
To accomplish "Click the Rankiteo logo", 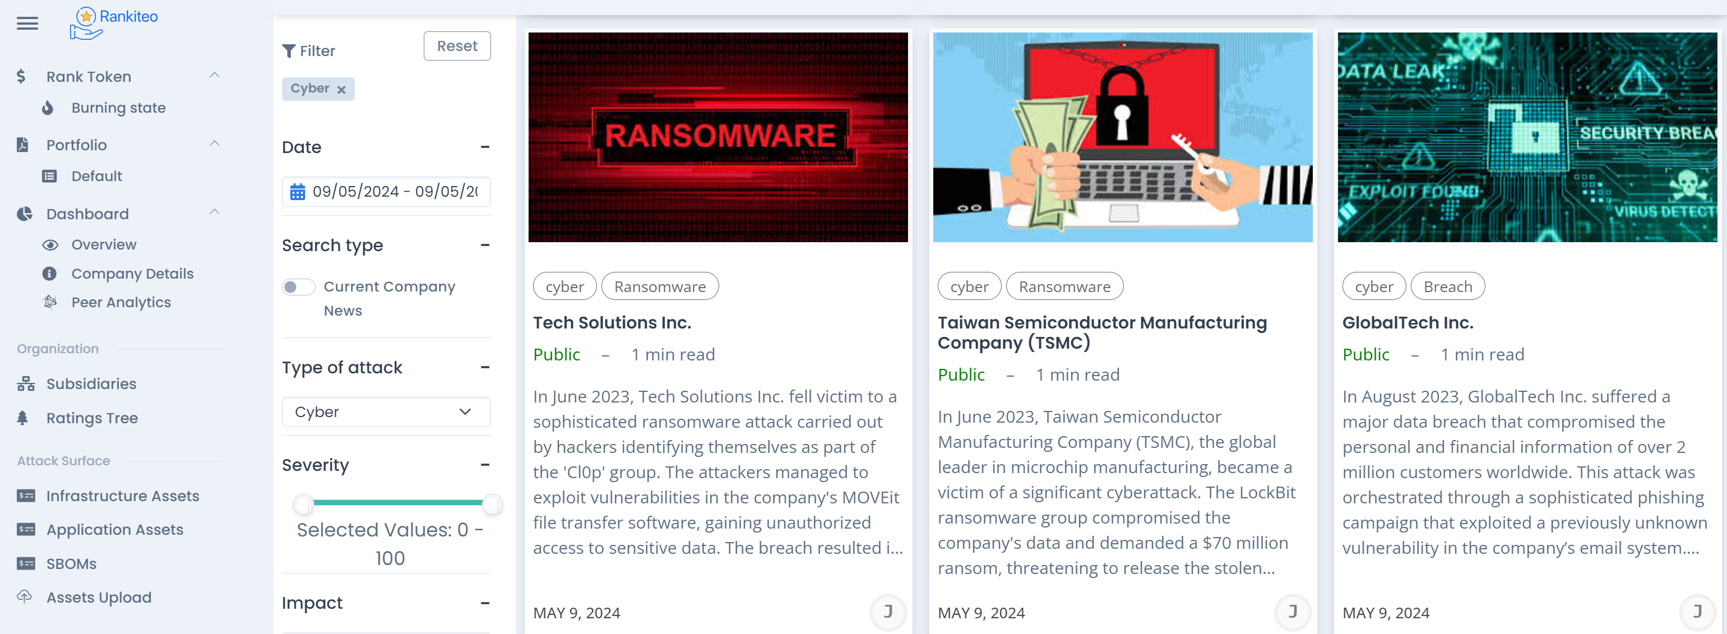I will pos(114,23).
